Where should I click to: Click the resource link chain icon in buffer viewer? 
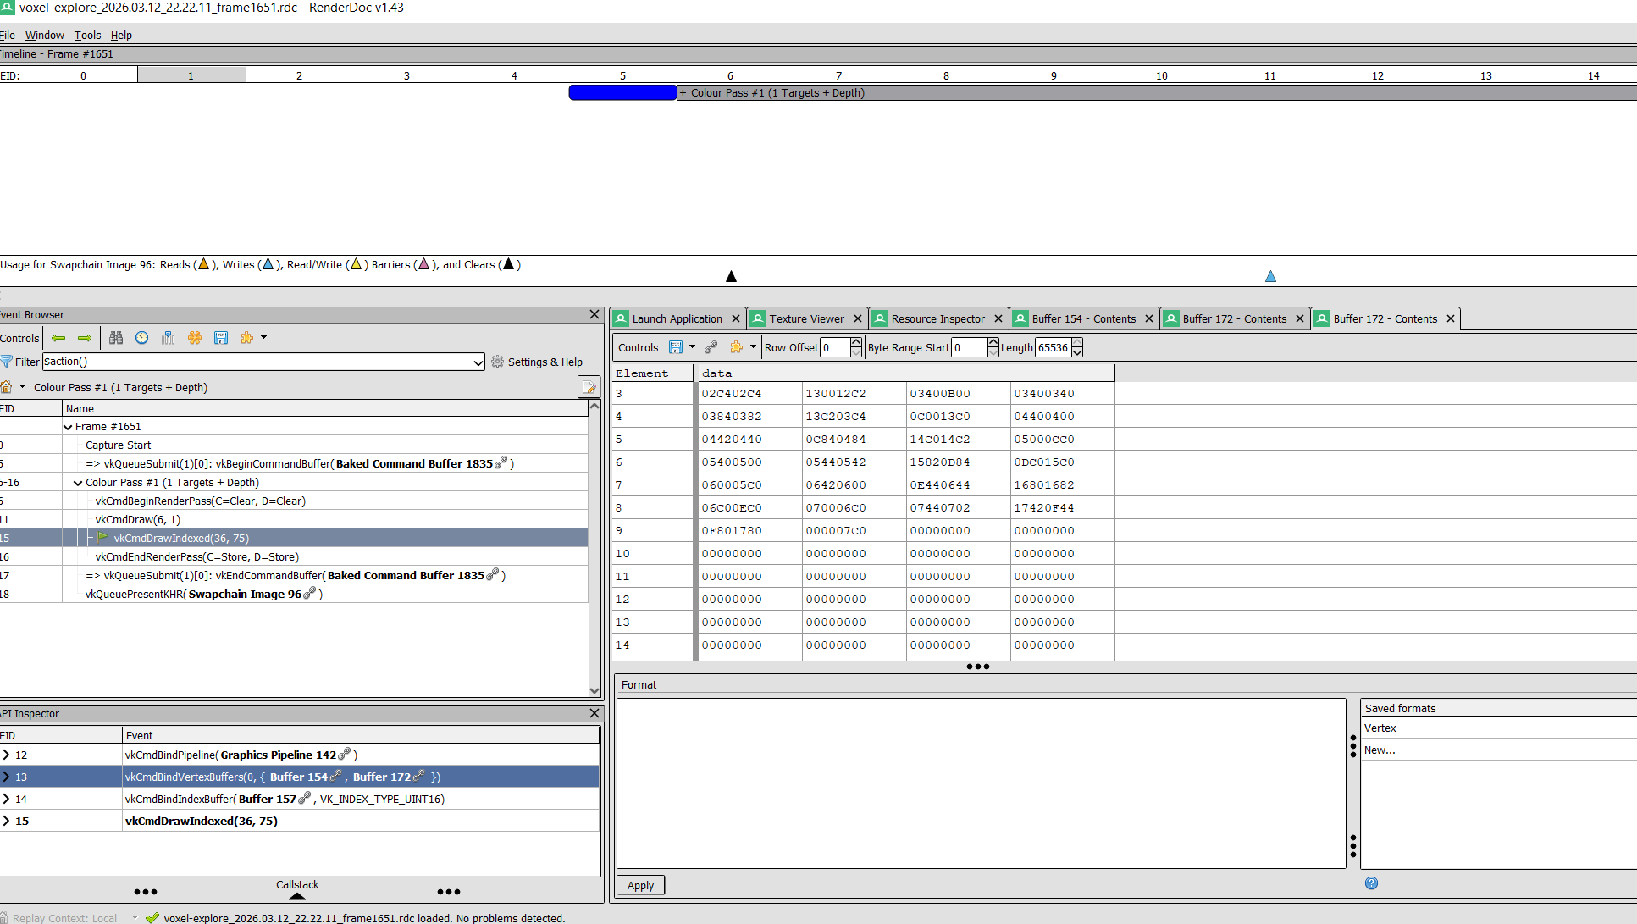711,347
